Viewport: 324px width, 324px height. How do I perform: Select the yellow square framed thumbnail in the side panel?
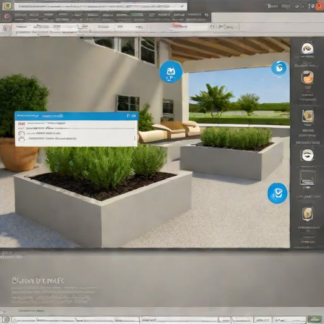[x=308, y=116]
